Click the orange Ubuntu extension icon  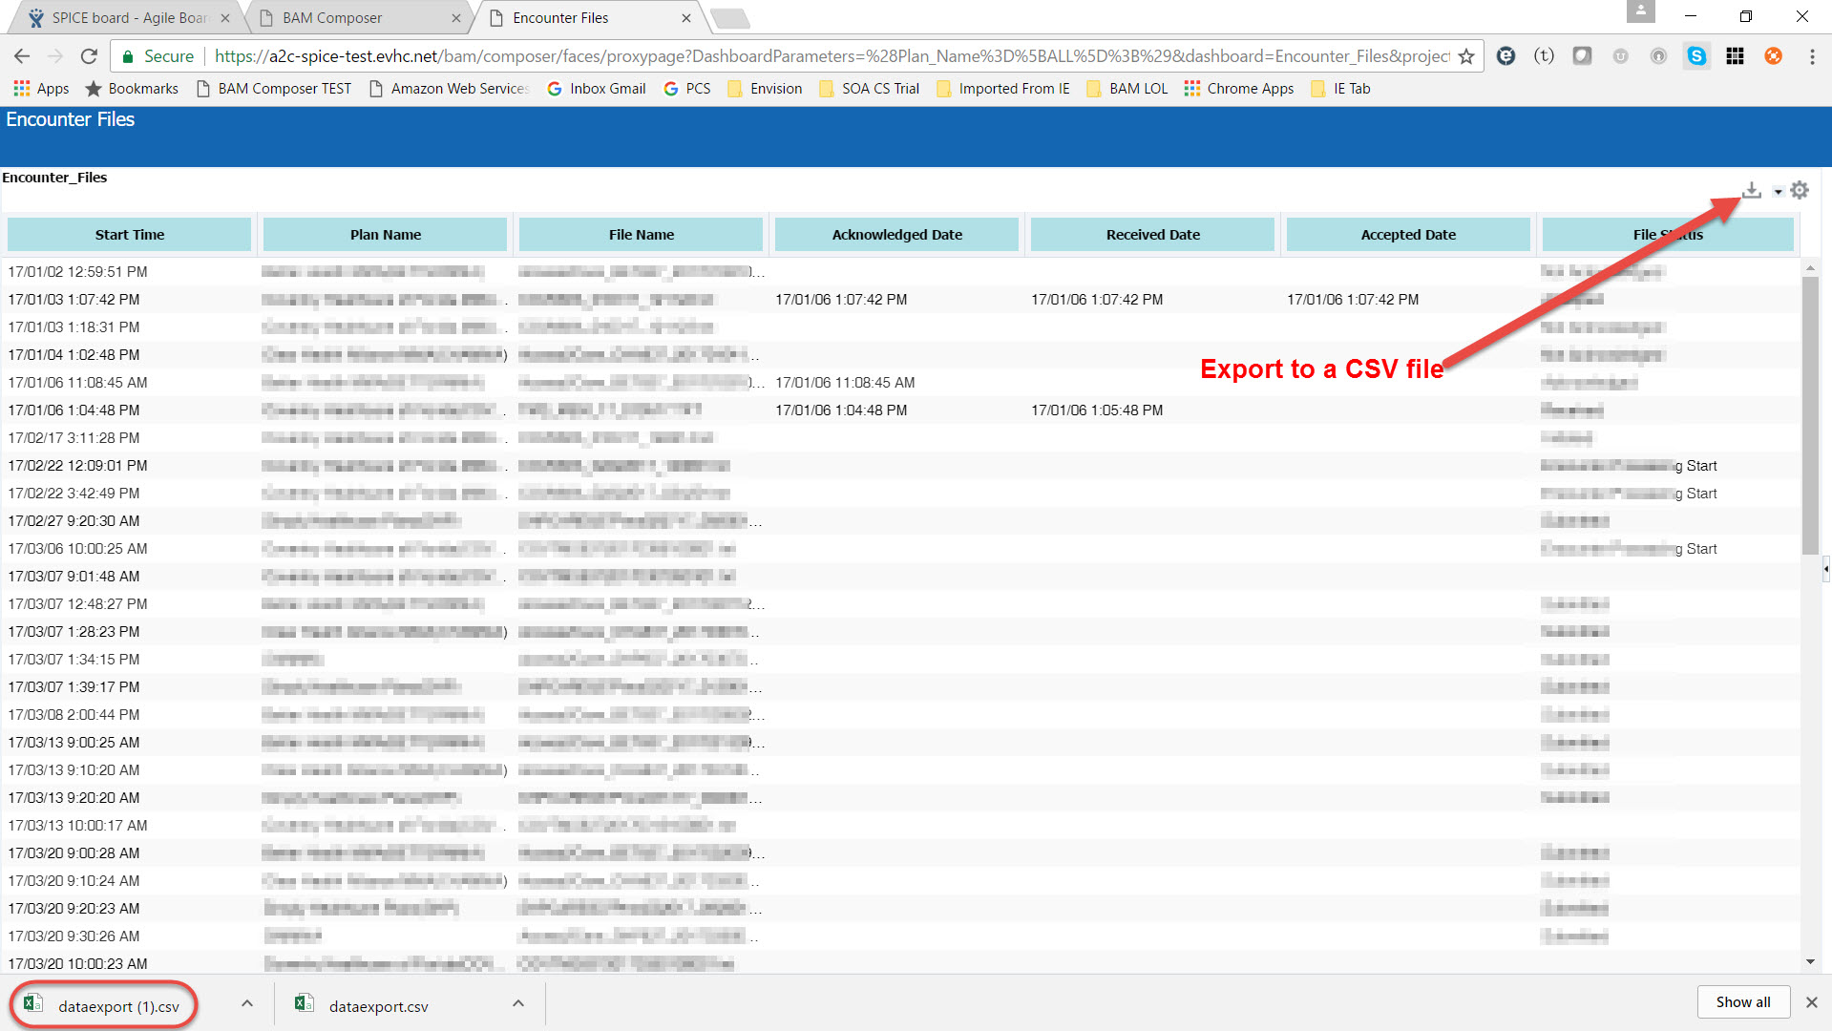pyautogui.click(x=1773, y=56)
